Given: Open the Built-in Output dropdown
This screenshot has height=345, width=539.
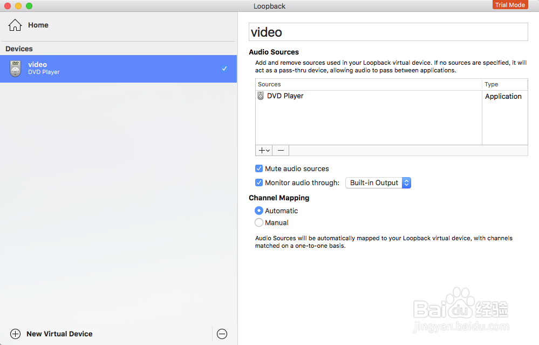Looking at the screenshot, I should click(x=378, y=182).
